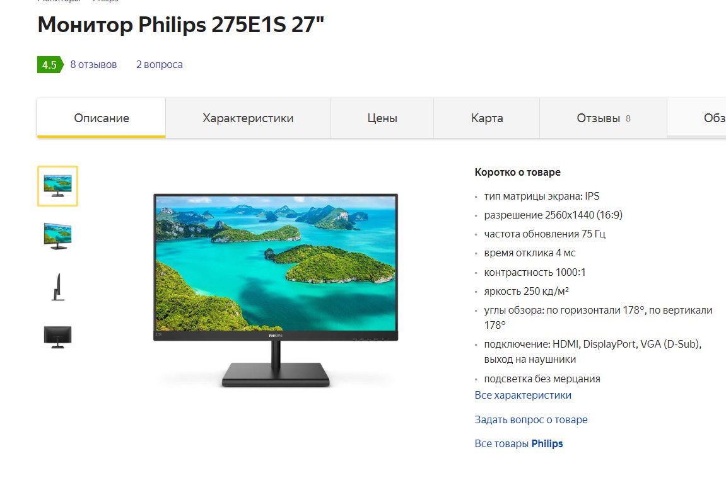Switch to the Отзывы tab
This screenshot has height=490, width=726.
[x=603, y=118]
